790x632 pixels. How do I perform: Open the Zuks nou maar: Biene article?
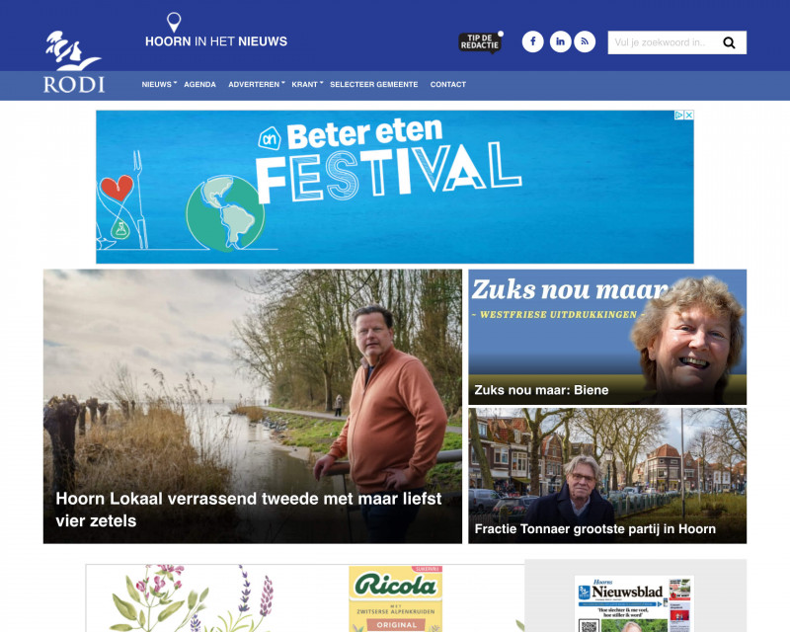click(x=607, y=337)
